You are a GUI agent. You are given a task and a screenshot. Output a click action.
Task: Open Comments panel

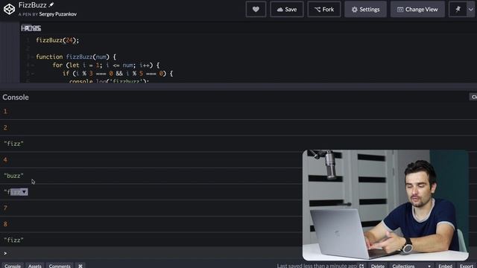(x=60, y=266)
